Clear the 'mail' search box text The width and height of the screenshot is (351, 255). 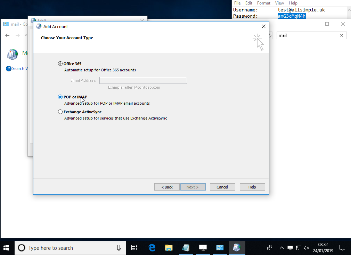click(341, 35)
